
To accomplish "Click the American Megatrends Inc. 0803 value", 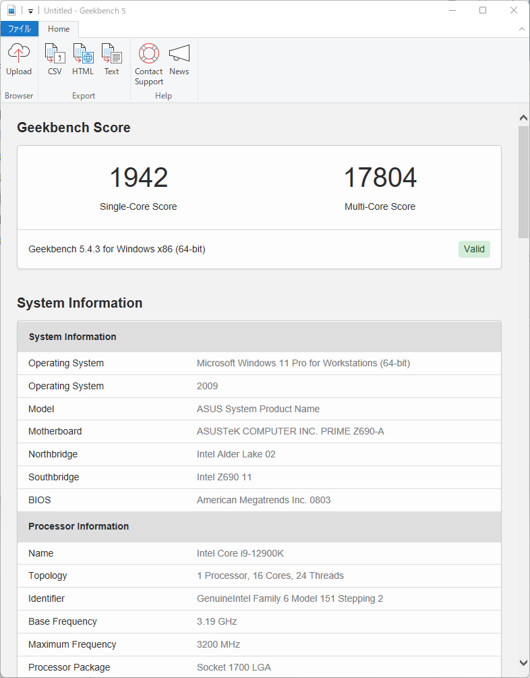I will point(264,500).
